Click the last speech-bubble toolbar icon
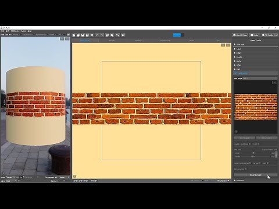Screen dimensions: 279x209 (123, 35)
